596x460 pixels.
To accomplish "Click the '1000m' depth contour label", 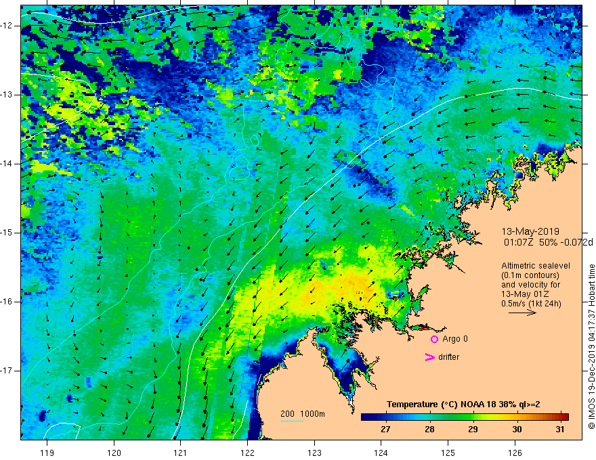I will tap(312, 414).
